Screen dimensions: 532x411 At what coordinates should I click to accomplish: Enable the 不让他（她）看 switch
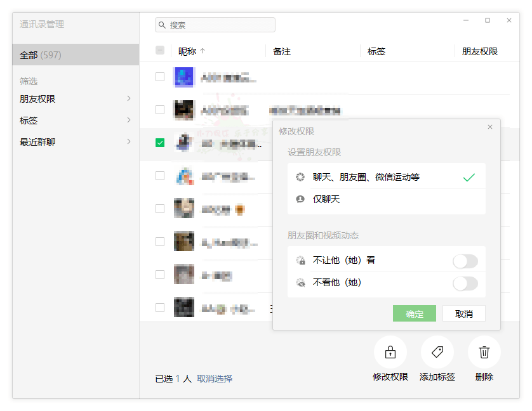465,260
